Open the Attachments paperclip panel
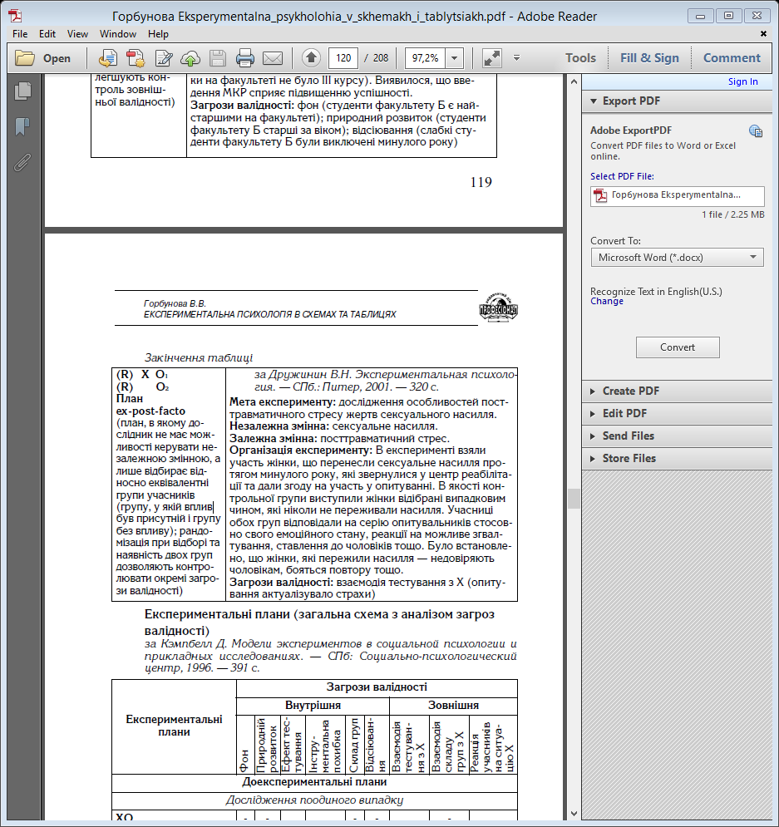The height and width of the screenshot is (827, 779). point(22,162)
